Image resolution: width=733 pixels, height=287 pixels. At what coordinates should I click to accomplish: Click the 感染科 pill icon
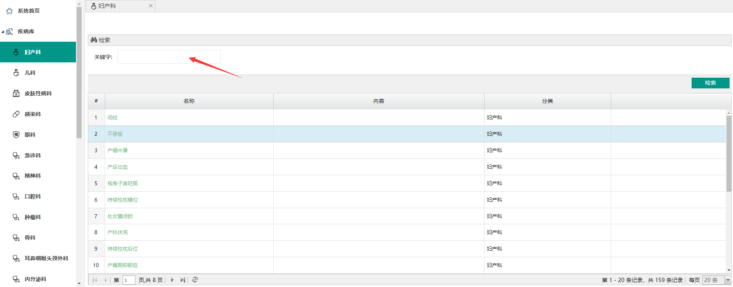pyautogui.click(x=16, y=114)
